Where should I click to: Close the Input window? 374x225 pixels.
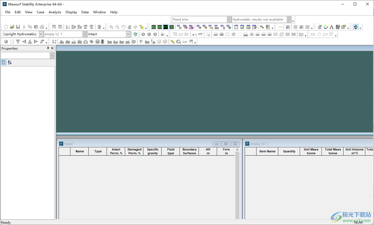point(235,144)
